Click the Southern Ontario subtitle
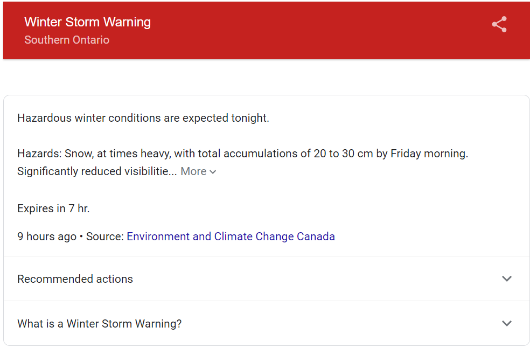This screenshot has height=348, width=530. point(67,40)
